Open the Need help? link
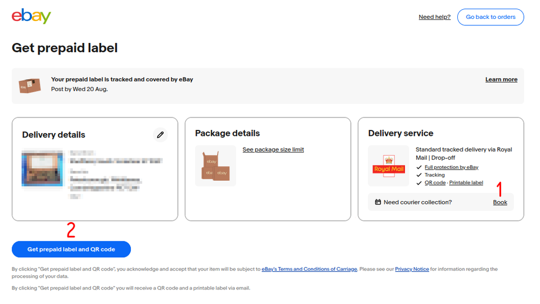This screenshot has width=540, height=304. pos(435,17)
